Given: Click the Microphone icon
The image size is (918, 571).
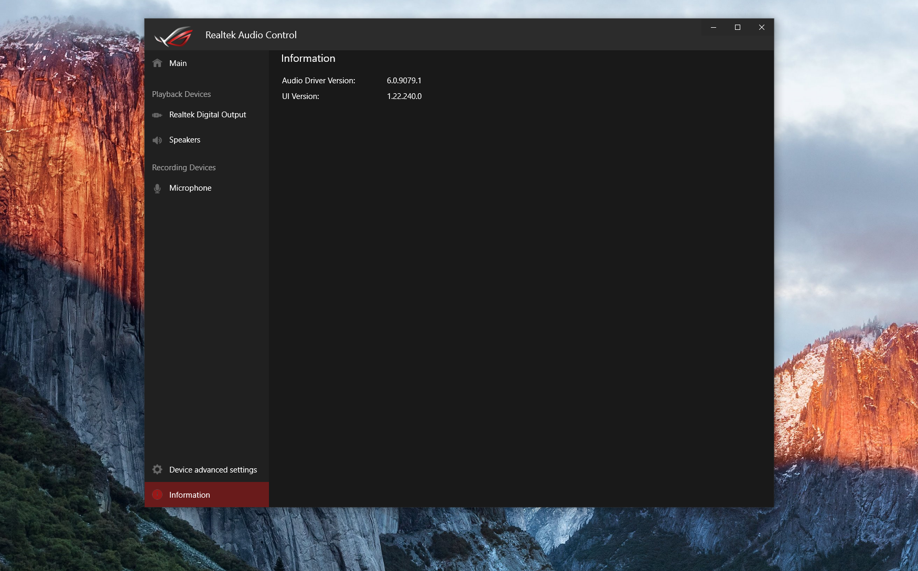Looking at the screenshot, I should 157,188.
